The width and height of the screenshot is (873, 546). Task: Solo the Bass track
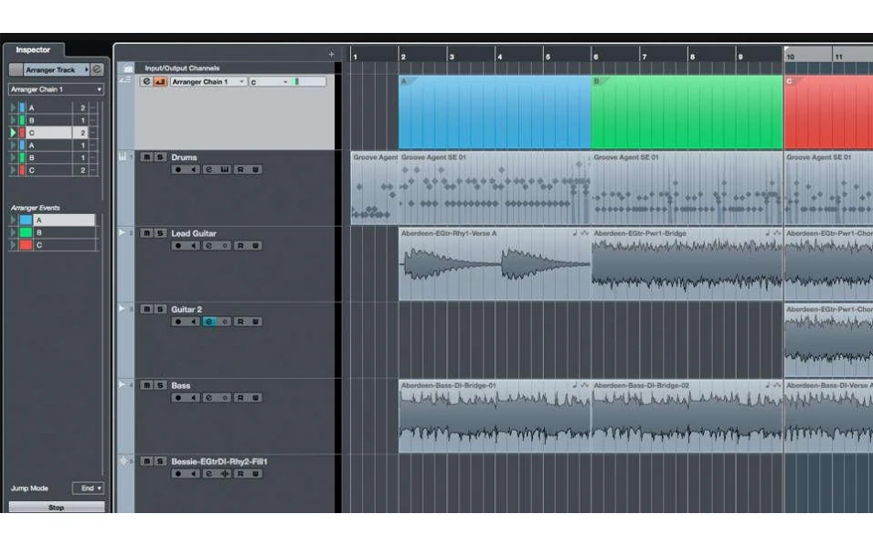click(x=160, y=385)
